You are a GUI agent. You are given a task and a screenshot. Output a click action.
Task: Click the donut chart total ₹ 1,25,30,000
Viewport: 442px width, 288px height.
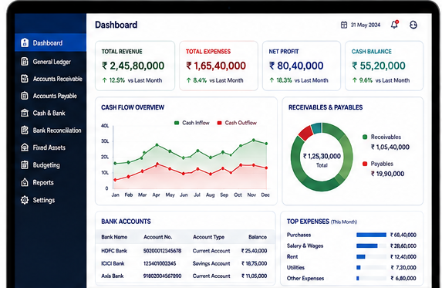pos(322,156)
